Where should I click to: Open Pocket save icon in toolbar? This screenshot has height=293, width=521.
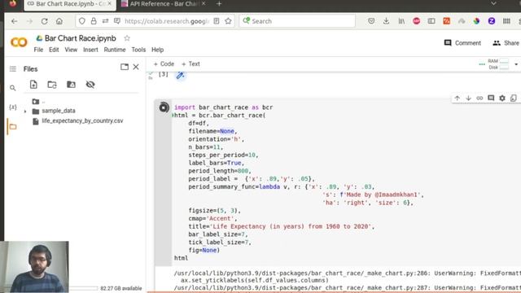point(371,21)
